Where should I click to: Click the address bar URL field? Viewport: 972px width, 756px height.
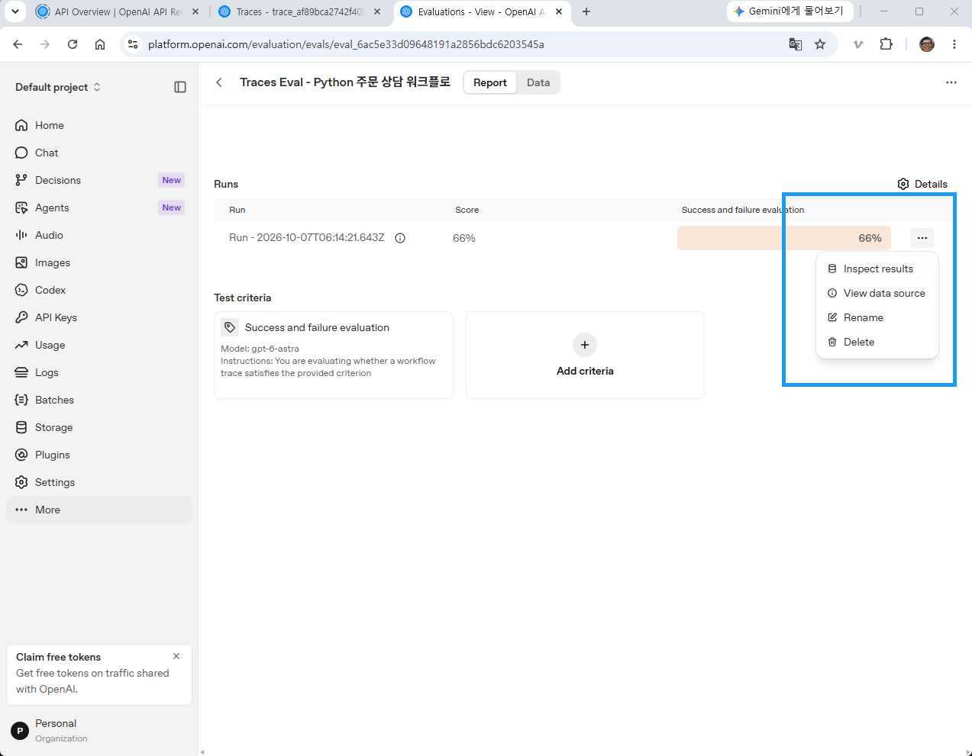[x=462, y=44]
